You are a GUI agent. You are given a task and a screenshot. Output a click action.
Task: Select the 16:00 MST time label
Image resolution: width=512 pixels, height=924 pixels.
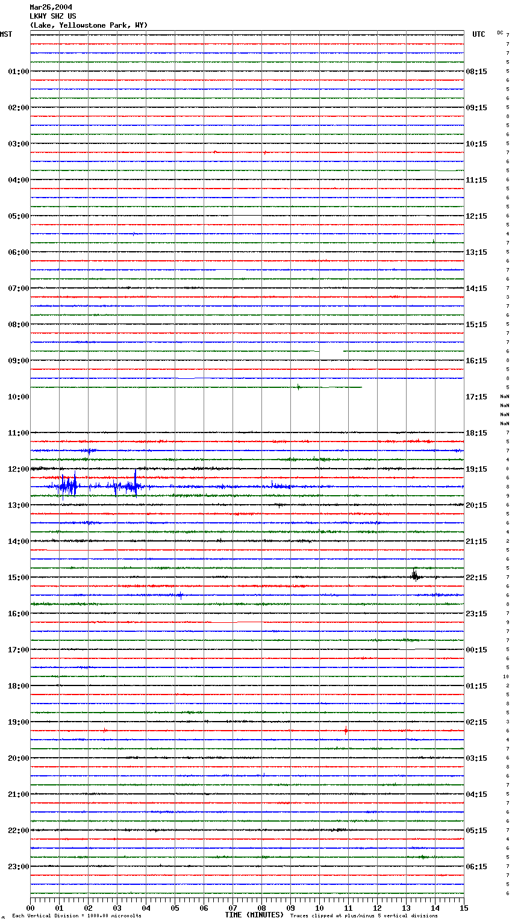[x=19, y=614]
